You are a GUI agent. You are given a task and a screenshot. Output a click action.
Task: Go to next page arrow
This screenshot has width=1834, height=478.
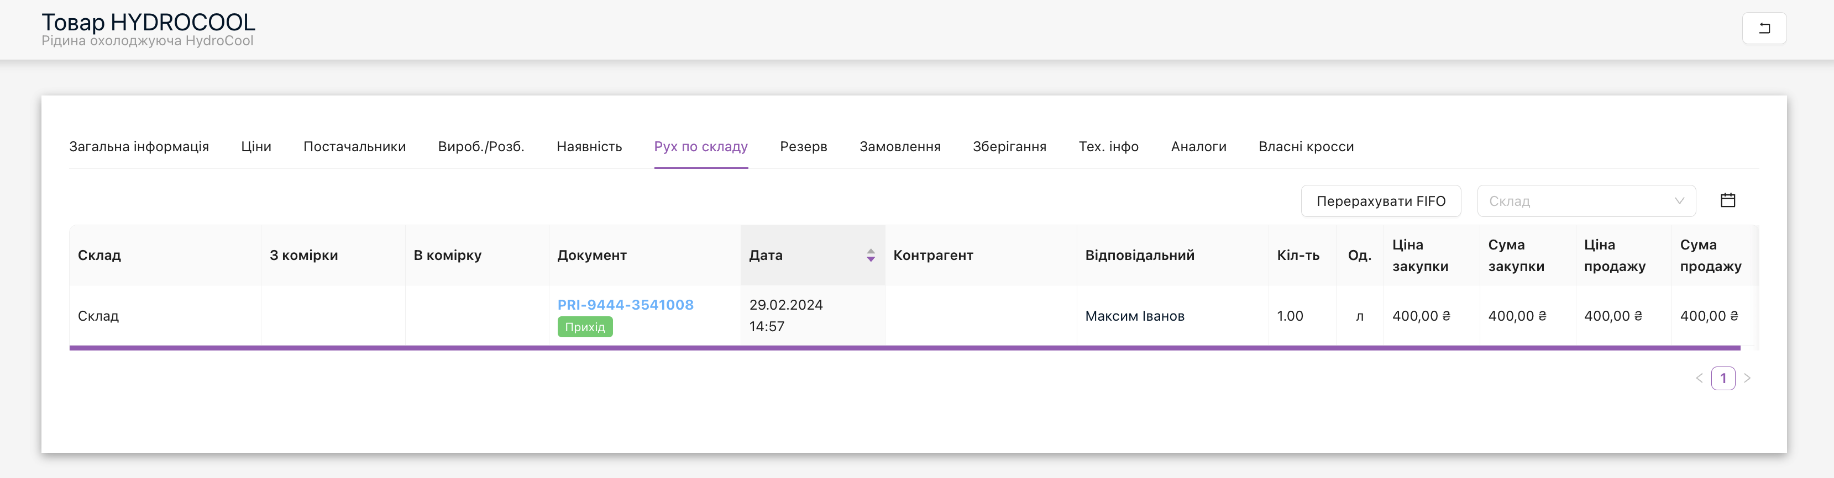tap(1747, 379)
